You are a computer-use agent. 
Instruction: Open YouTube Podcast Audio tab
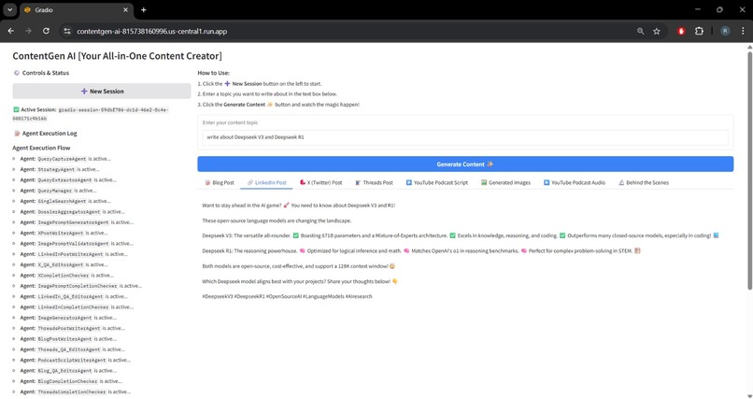[x=575, y=182]
